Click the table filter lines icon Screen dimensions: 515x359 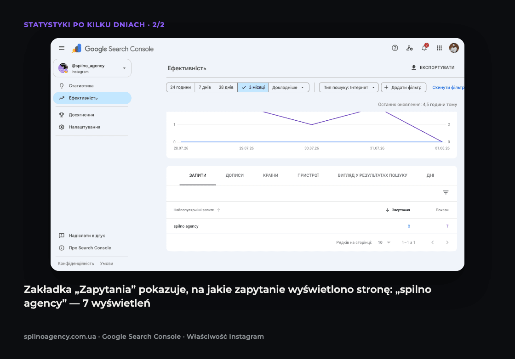tap(446, 192)
